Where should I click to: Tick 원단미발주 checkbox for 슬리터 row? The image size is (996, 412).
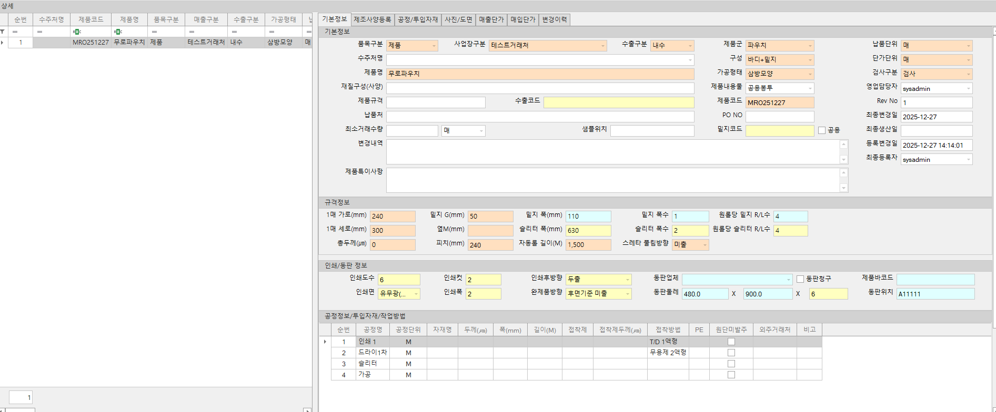coord(731,364)
